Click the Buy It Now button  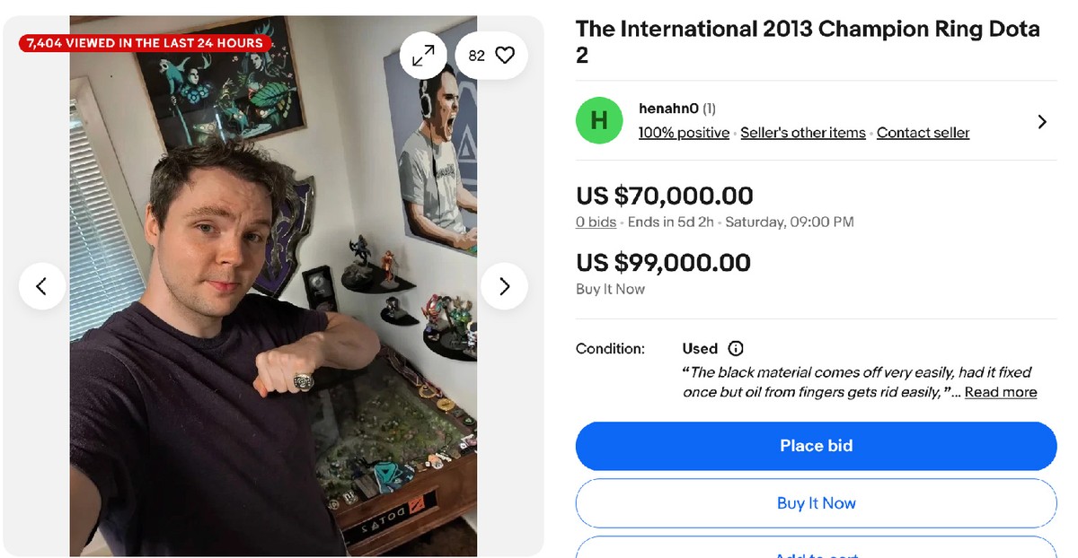coord(816,503)
